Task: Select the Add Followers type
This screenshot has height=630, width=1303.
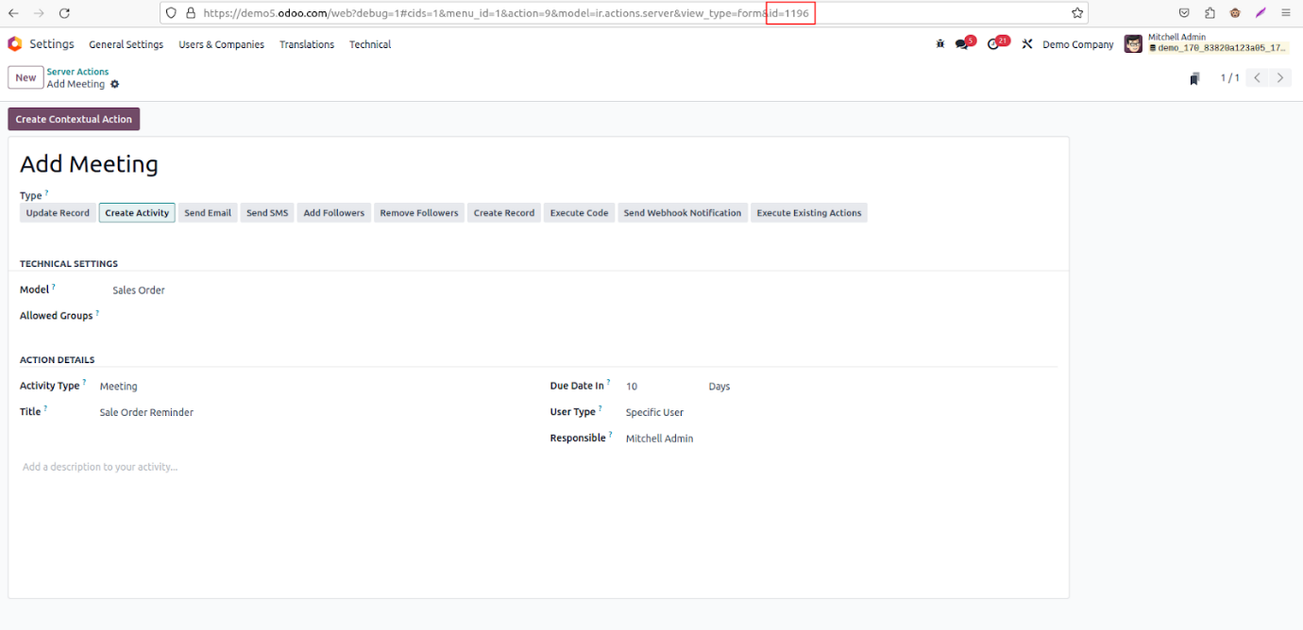Action: coord(334,213)
